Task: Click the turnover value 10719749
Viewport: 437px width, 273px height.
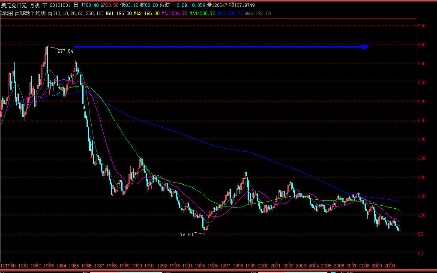Action: pyautogui.click(x=244, y=5)
